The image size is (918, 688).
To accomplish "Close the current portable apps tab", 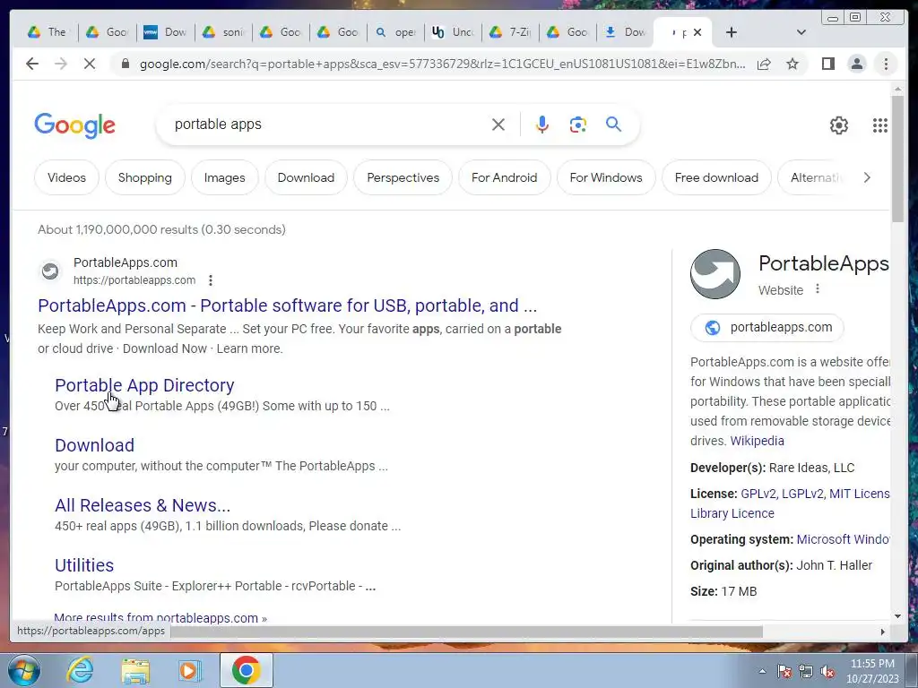I will 697,33.
